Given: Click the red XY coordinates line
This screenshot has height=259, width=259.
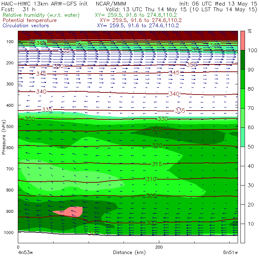Looking at the screenshot, I should [141, 20].
